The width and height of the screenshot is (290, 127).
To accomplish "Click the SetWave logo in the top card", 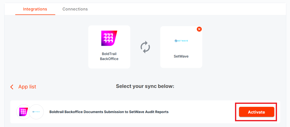I will (x=181, y=41).
